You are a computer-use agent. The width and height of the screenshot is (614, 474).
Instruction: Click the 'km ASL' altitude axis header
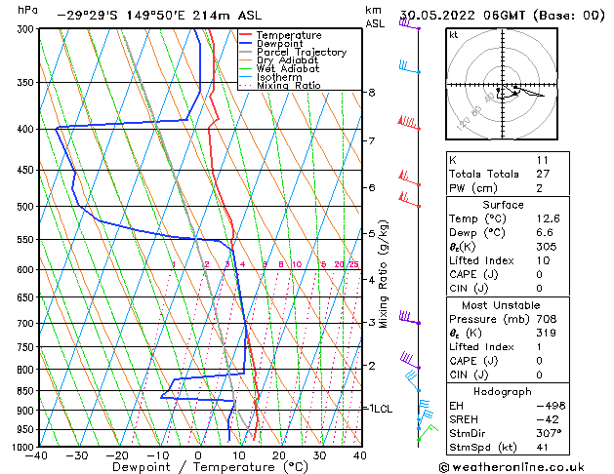[375, 17]
